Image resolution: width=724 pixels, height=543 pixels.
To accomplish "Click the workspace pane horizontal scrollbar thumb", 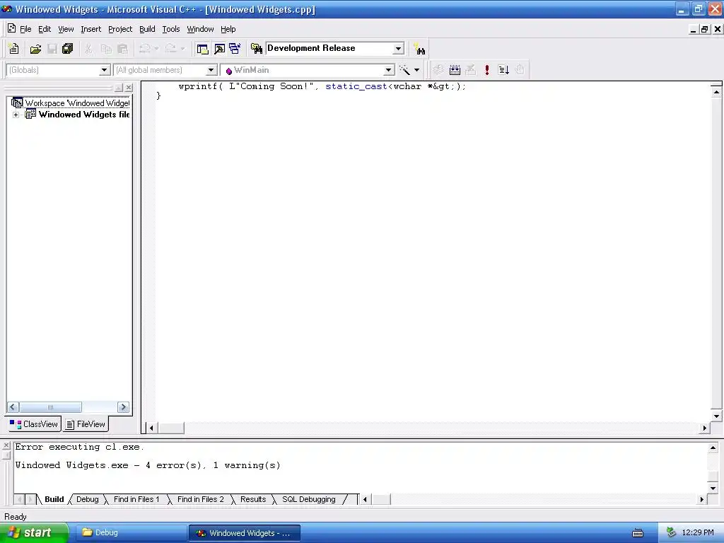I will coord(50,407).
